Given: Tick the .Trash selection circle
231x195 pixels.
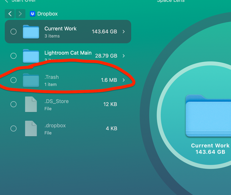Looking at the screenshot, I should coord(14,80).
